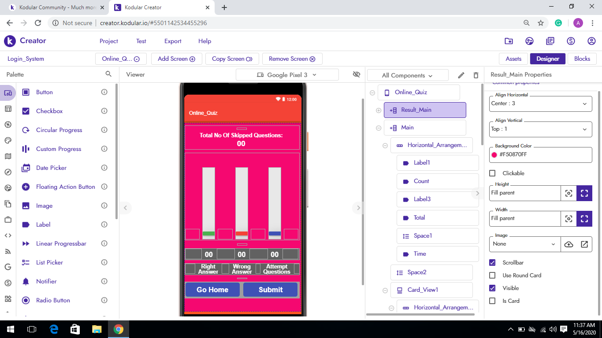Set Height to fill parent icon
The height and width of the screenshot is (338, 602).
(x=584, y=193)
